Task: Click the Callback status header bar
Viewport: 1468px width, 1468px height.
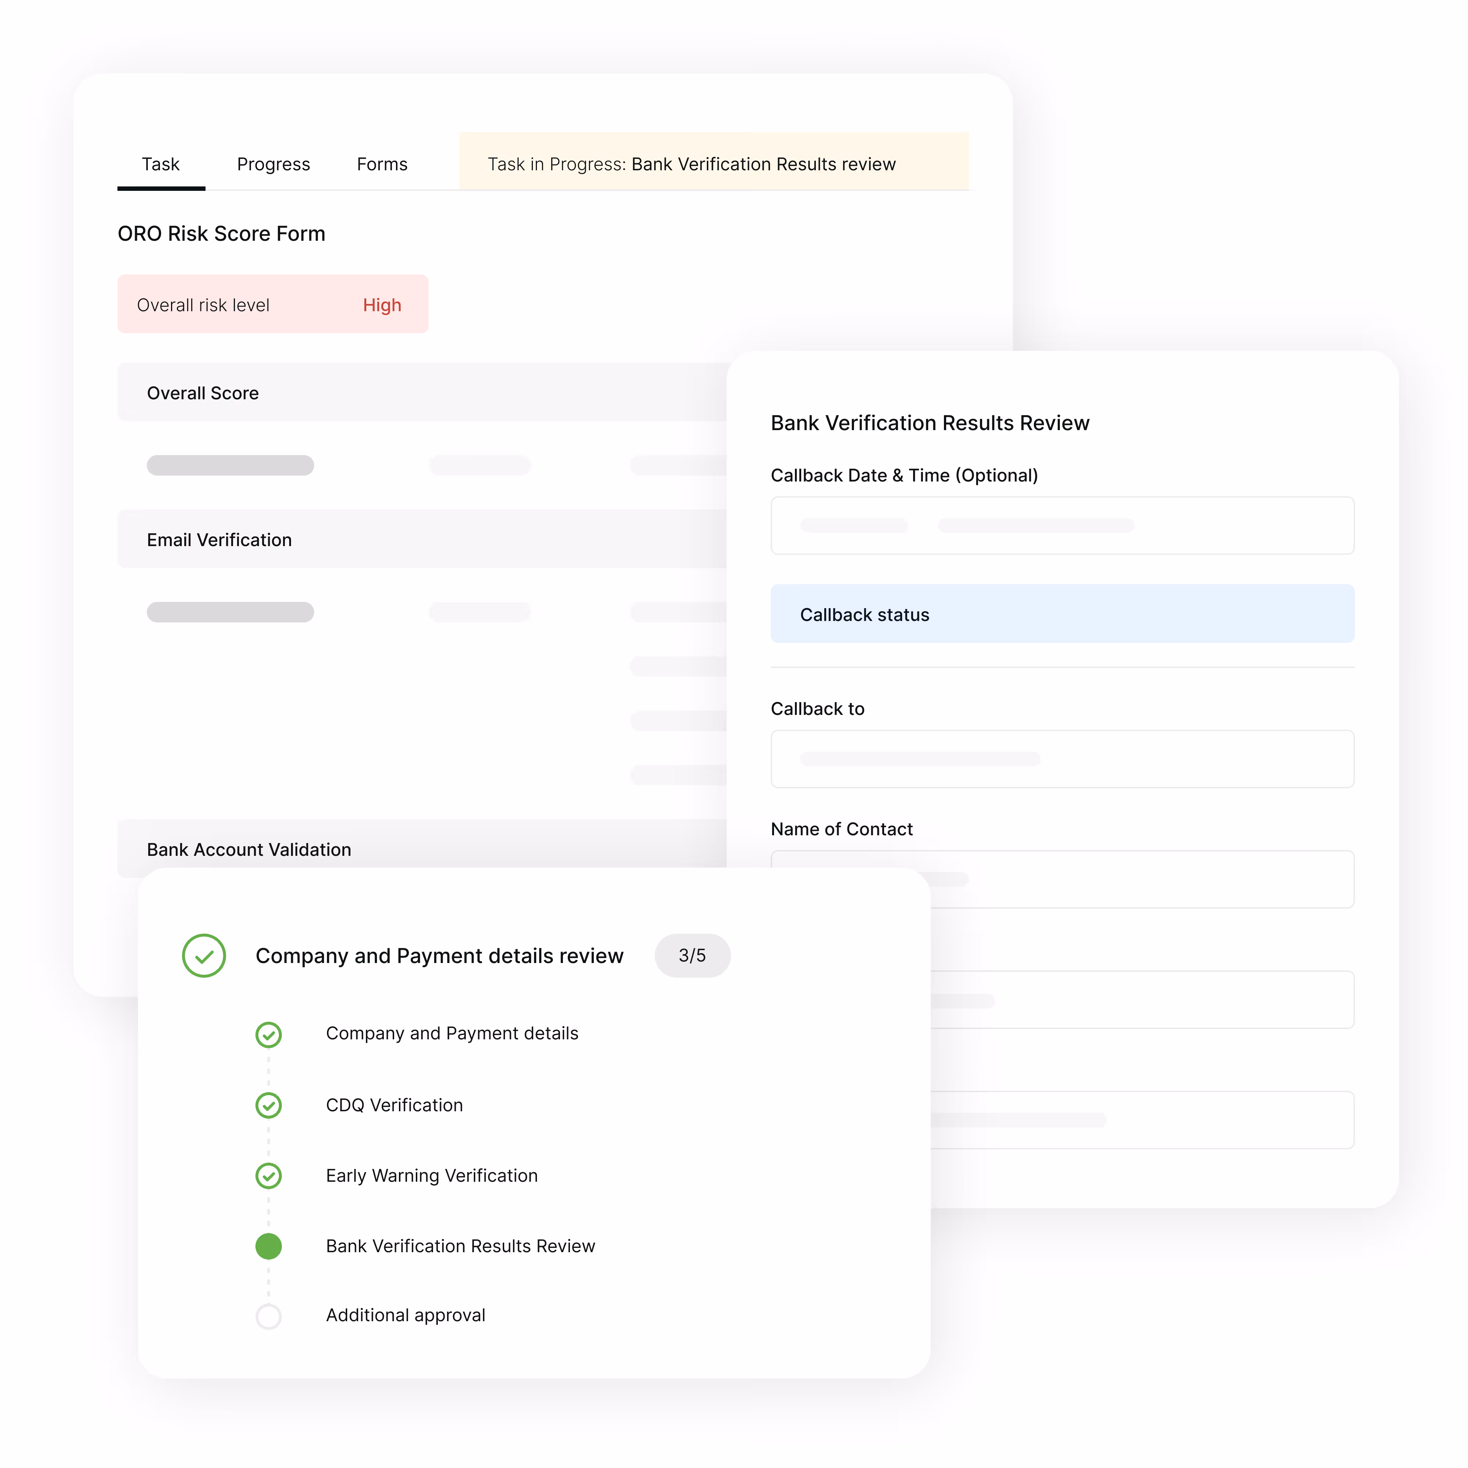Action: 1062,614
